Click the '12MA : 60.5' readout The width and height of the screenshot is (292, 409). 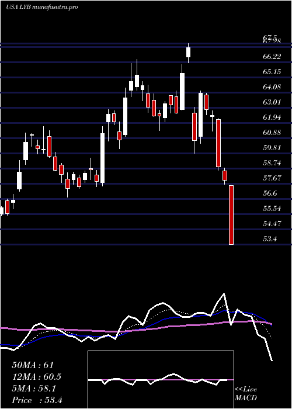[36, 377]
